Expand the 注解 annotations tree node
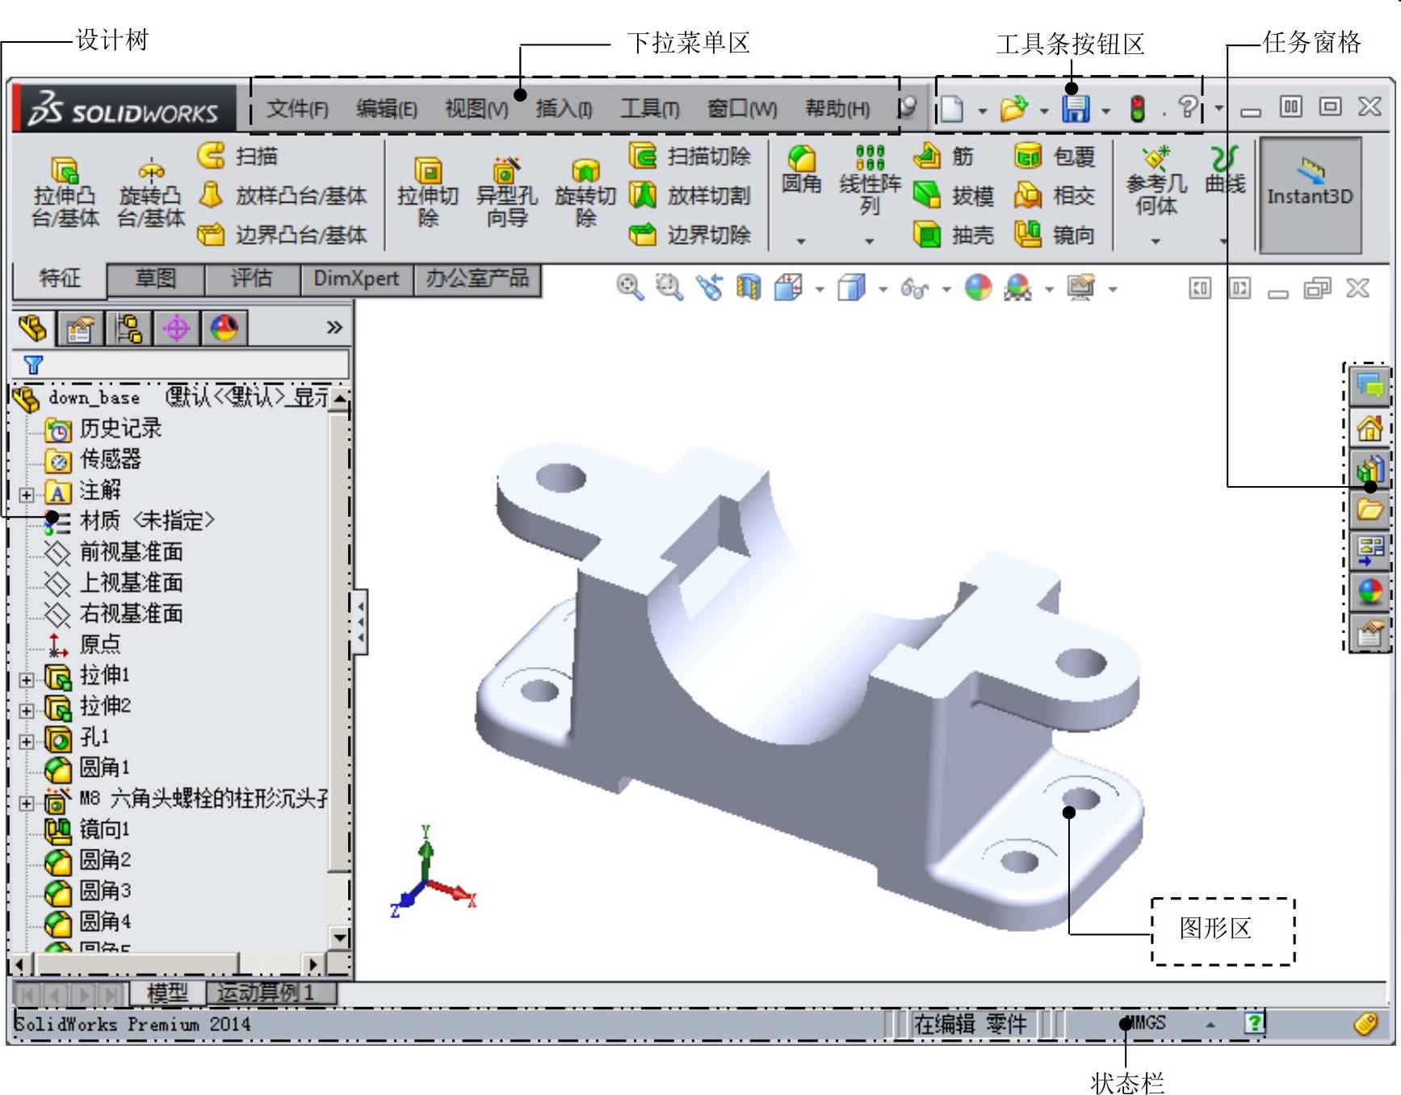This screenshot has height=1095, width=1401. (x=27, y=495)
